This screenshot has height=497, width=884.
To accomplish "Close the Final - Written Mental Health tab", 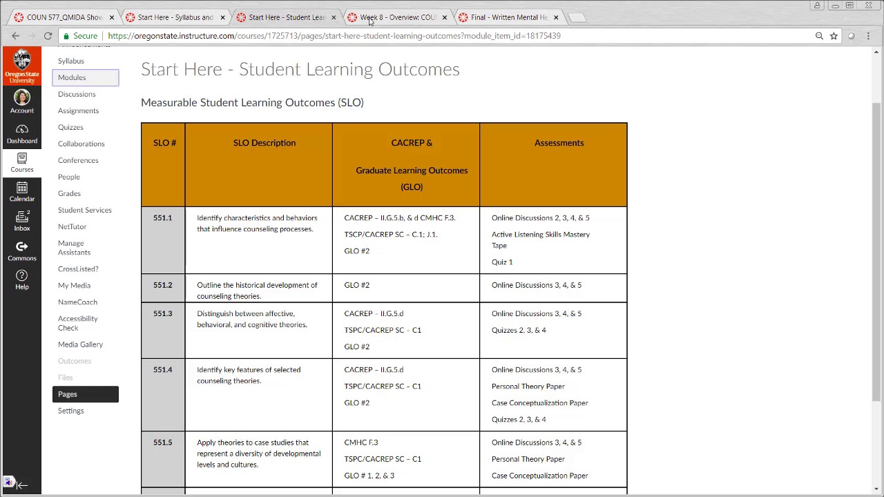I will click(555, 17).
